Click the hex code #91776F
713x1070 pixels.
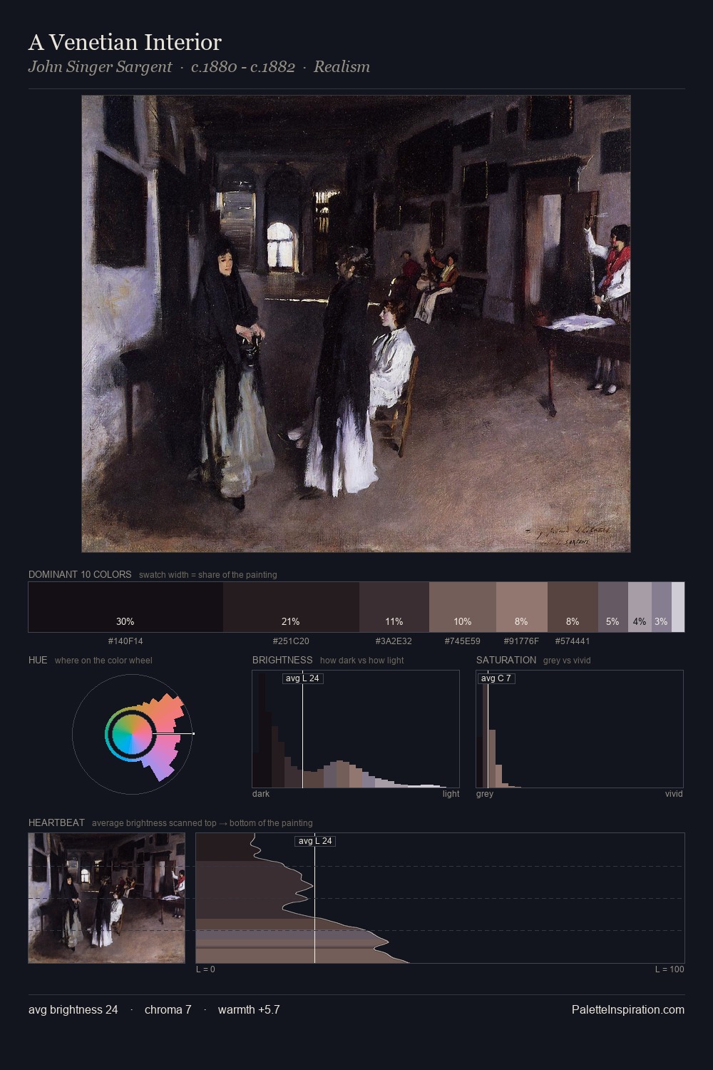click(x=521, y=641)
